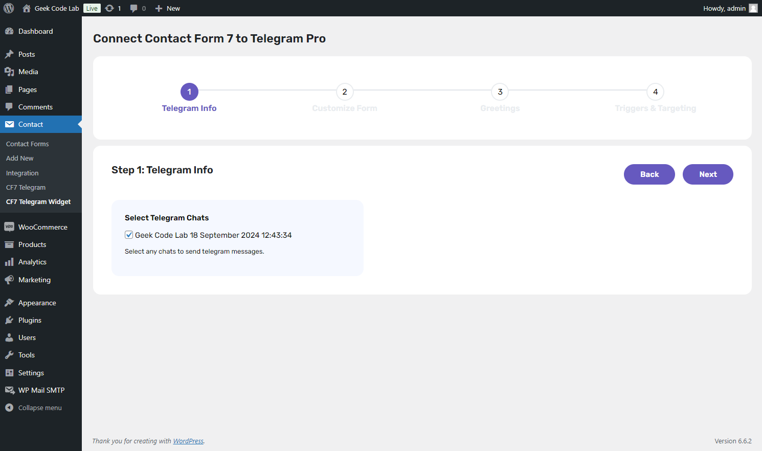Click the Marketing megaphone icon
This screenshot has width=762, height=451.
coord(9,280)
